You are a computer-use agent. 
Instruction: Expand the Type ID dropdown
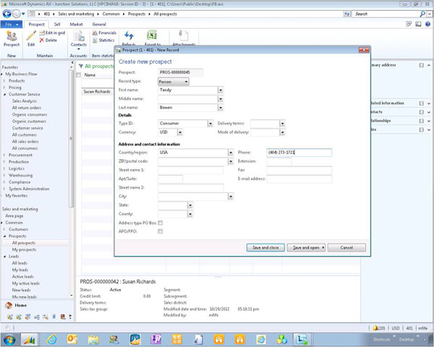pos(209,124)
